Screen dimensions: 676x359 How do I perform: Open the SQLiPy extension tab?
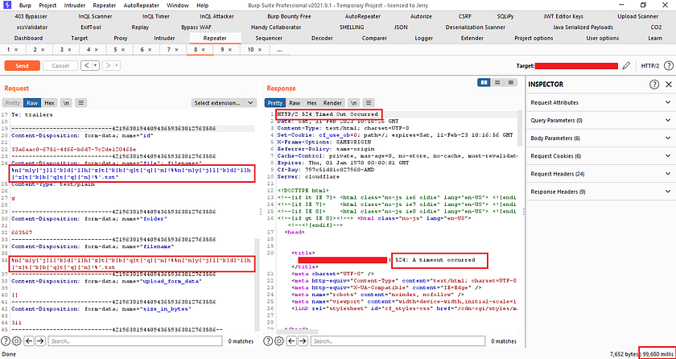click(505, 16)
